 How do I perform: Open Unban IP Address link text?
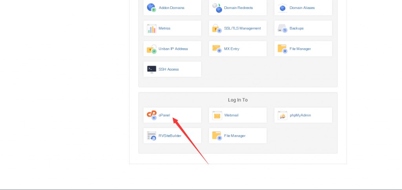pyautogui.click(x=173, y=49)
